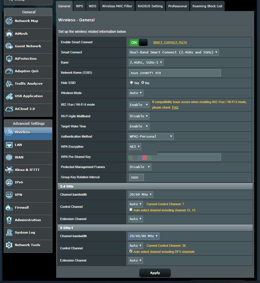
Task: Click 'Current Control Channel: 7' text
Action: [165, 204]
